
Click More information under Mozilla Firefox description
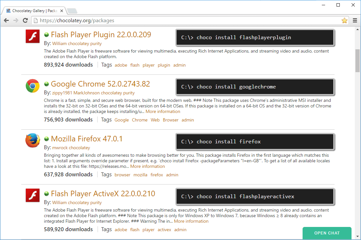click(148, 166)
